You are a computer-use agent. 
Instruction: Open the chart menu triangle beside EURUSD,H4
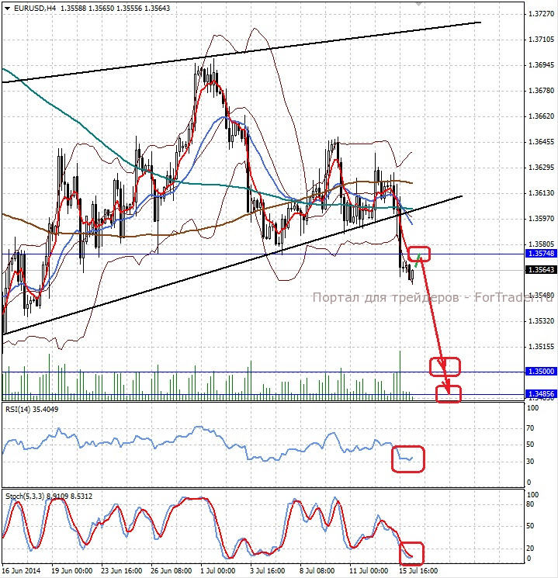coord(8,8)
